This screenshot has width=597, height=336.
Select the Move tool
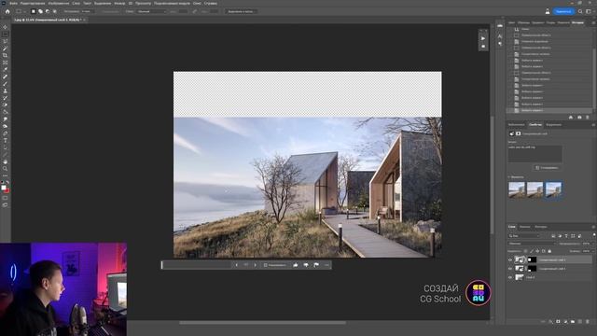5,27
